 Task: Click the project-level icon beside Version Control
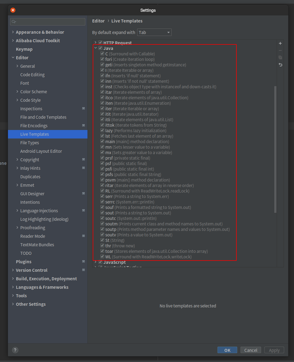coord(84,270)
